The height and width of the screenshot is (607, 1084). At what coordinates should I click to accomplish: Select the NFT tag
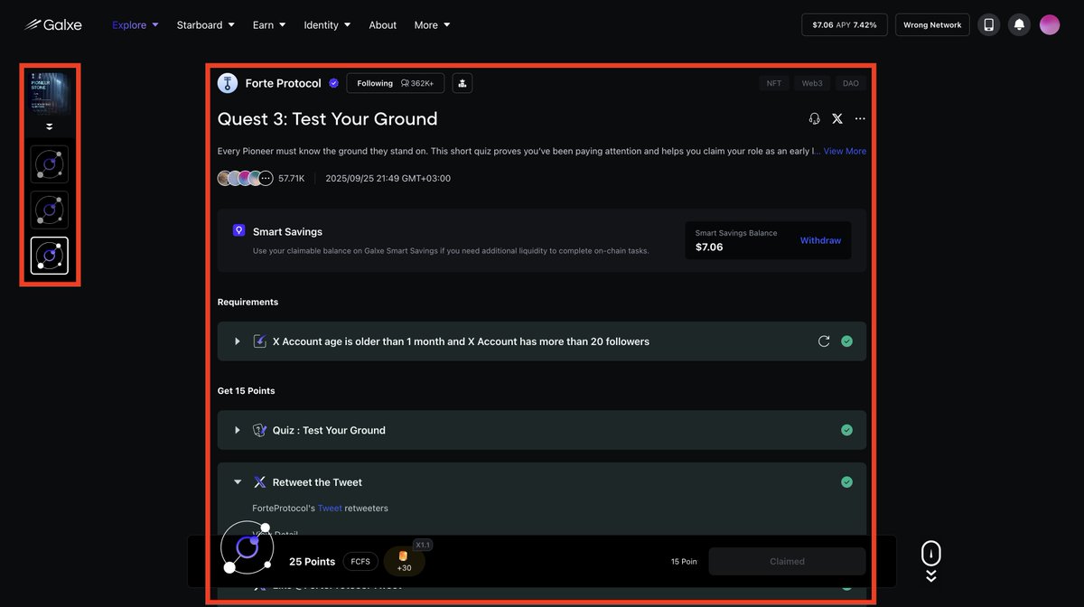[774, 83]
